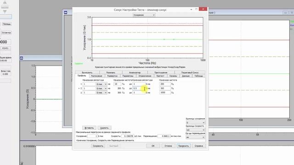The image size is (294, 165).
Task: Open the Ускорение dropdown above the plot
Action: (x=144, y=15)
